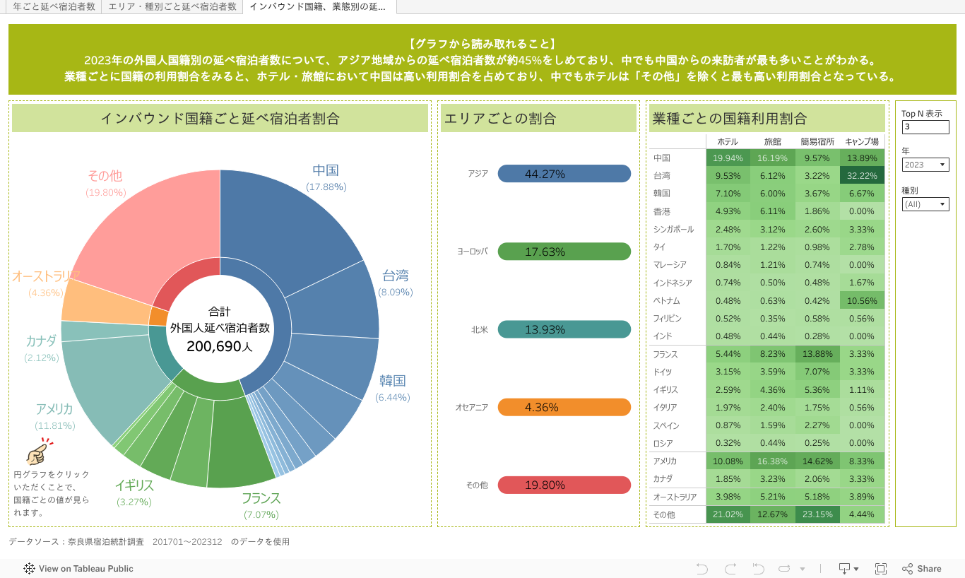
Task: Click the Replay icon in the bottom toolbar
Action: pos(784,568)
